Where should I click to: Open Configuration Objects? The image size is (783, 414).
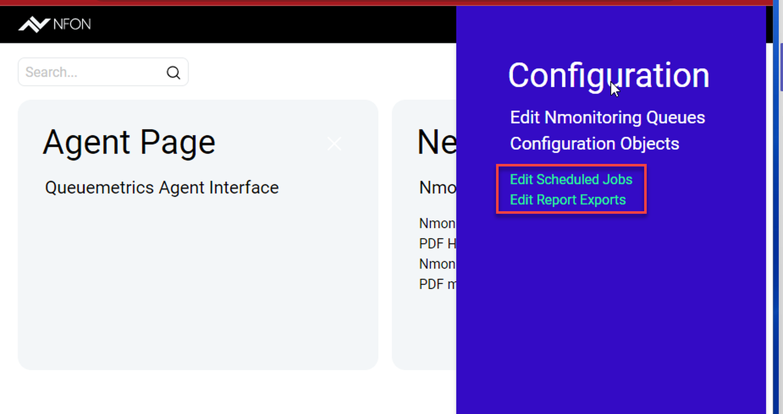(594, 144)
